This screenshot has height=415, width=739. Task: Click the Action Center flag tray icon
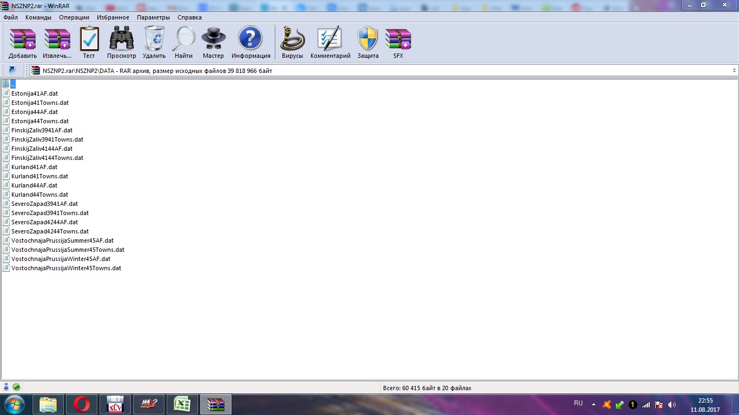[659, 404]
